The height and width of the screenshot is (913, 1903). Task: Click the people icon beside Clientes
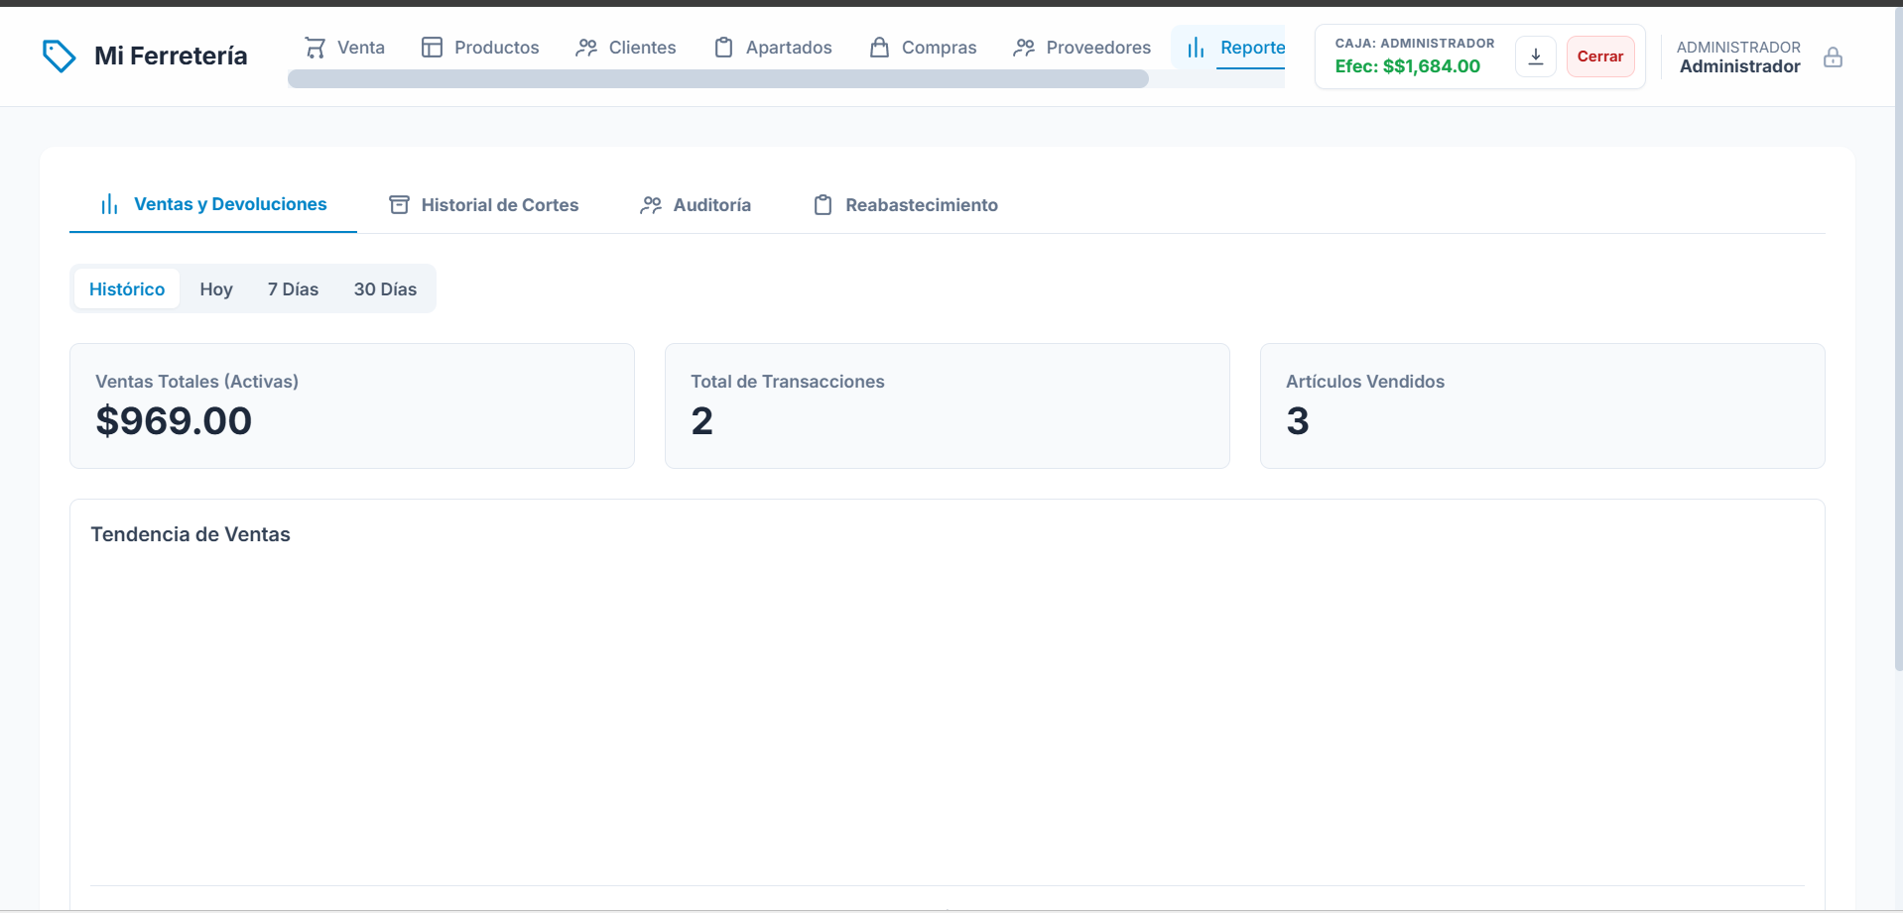[x=586, y=48]
